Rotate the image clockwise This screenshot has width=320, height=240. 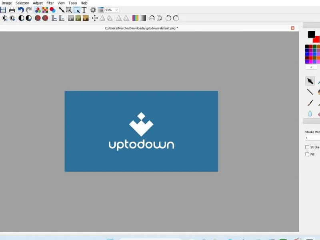tap(176, 18)
